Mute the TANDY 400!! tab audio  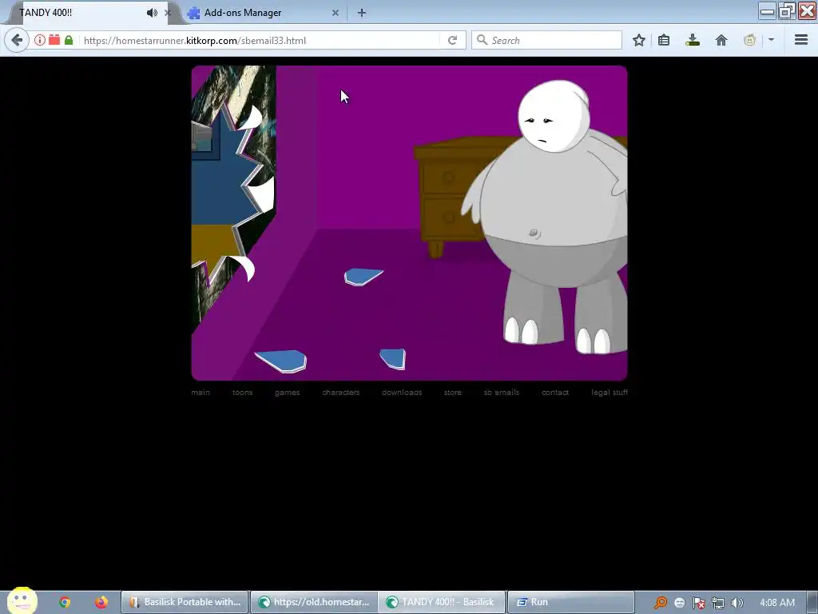coord(152,13)
